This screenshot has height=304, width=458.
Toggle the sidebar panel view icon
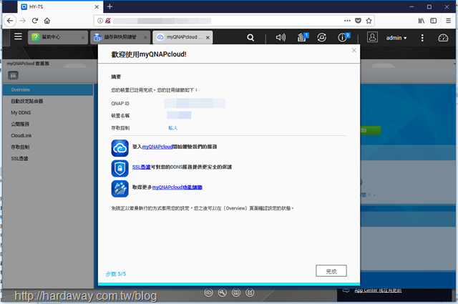[x=13, y=76]
